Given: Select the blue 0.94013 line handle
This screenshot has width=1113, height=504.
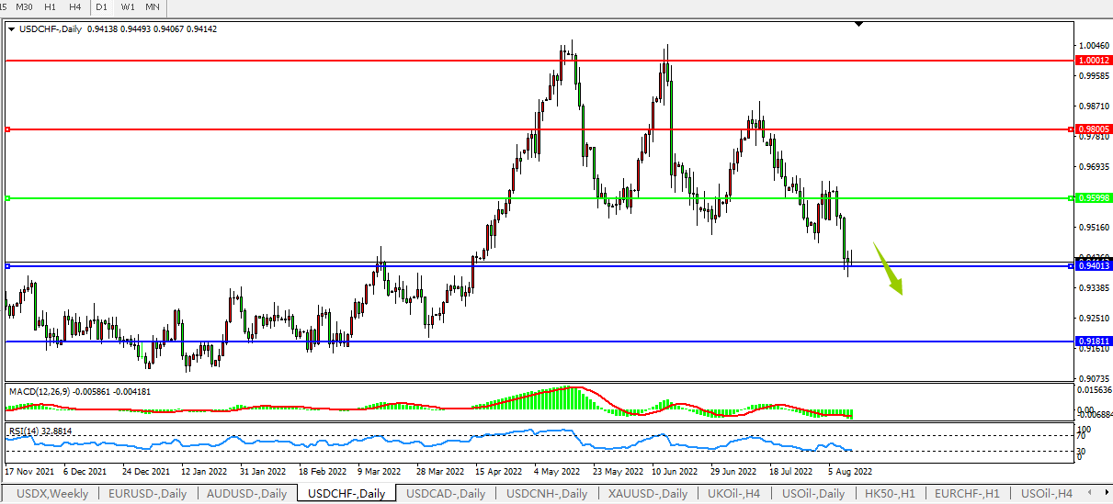Looking at the screenshot, I should 7,266.
